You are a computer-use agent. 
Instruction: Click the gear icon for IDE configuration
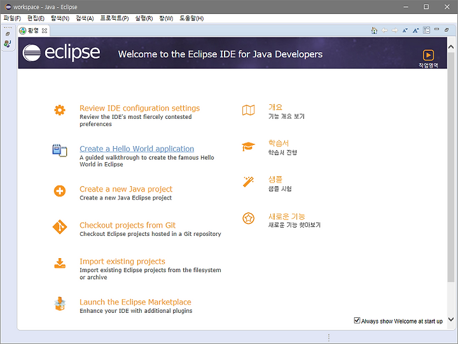[60, 110]
